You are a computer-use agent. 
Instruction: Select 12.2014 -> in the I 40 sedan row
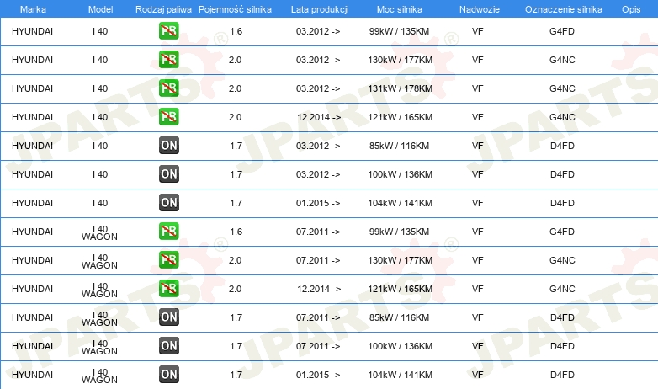319,117
